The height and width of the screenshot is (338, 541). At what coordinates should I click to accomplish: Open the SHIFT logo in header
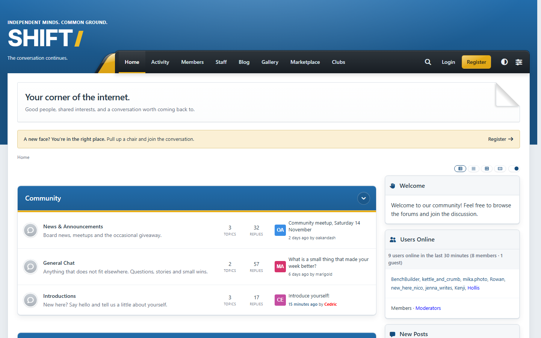(x=45, y=38)
